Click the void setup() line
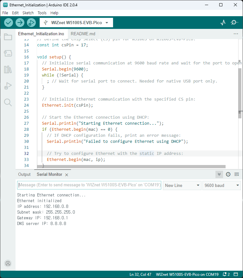The height and width of the screenshot is (278, 243). pos(54,57)
